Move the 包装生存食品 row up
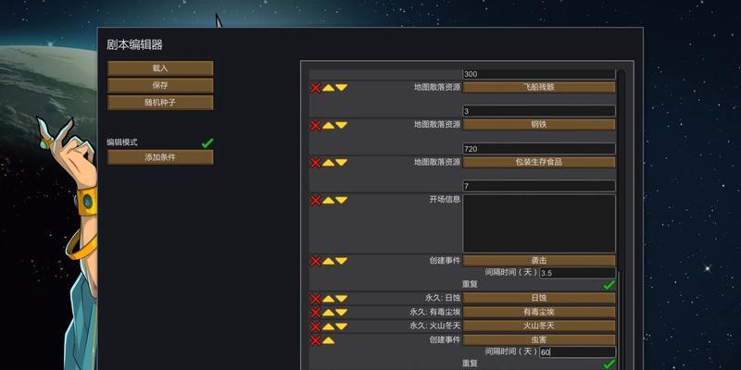The image size is (741, 370). click(329, 162)
